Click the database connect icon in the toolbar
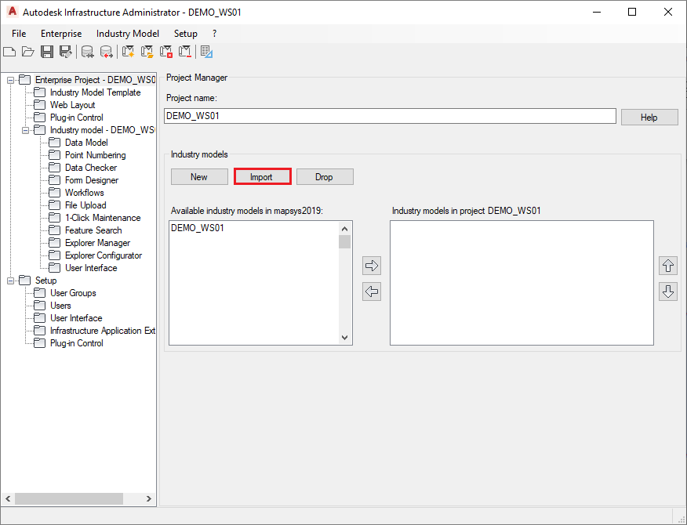Image resolution: width=687 pixels, height=525 pixels. click(88, 52)
